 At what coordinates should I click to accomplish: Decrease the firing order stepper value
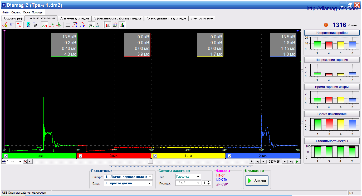209,184
